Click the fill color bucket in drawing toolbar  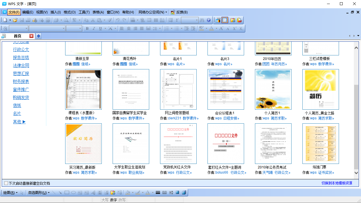tap(128, 192)
